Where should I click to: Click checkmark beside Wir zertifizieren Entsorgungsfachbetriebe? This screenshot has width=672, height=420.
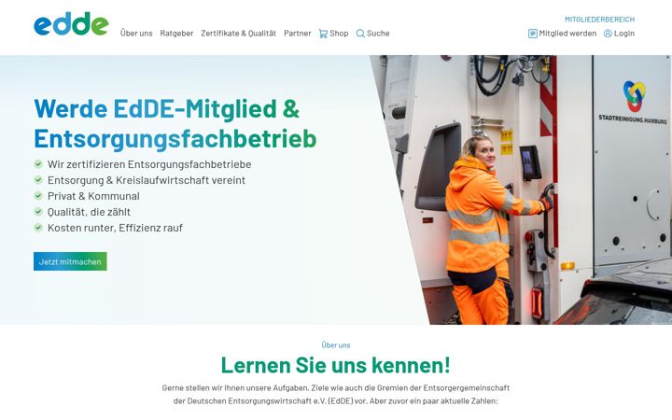(38, 164)
